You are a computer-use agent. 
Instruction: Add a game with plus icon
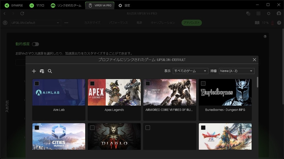coord(34,71)
